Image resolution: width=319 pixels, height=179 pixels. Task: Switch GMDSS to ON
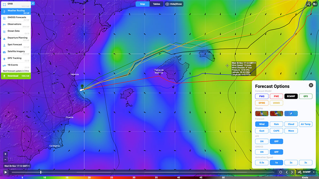[262, 152]
